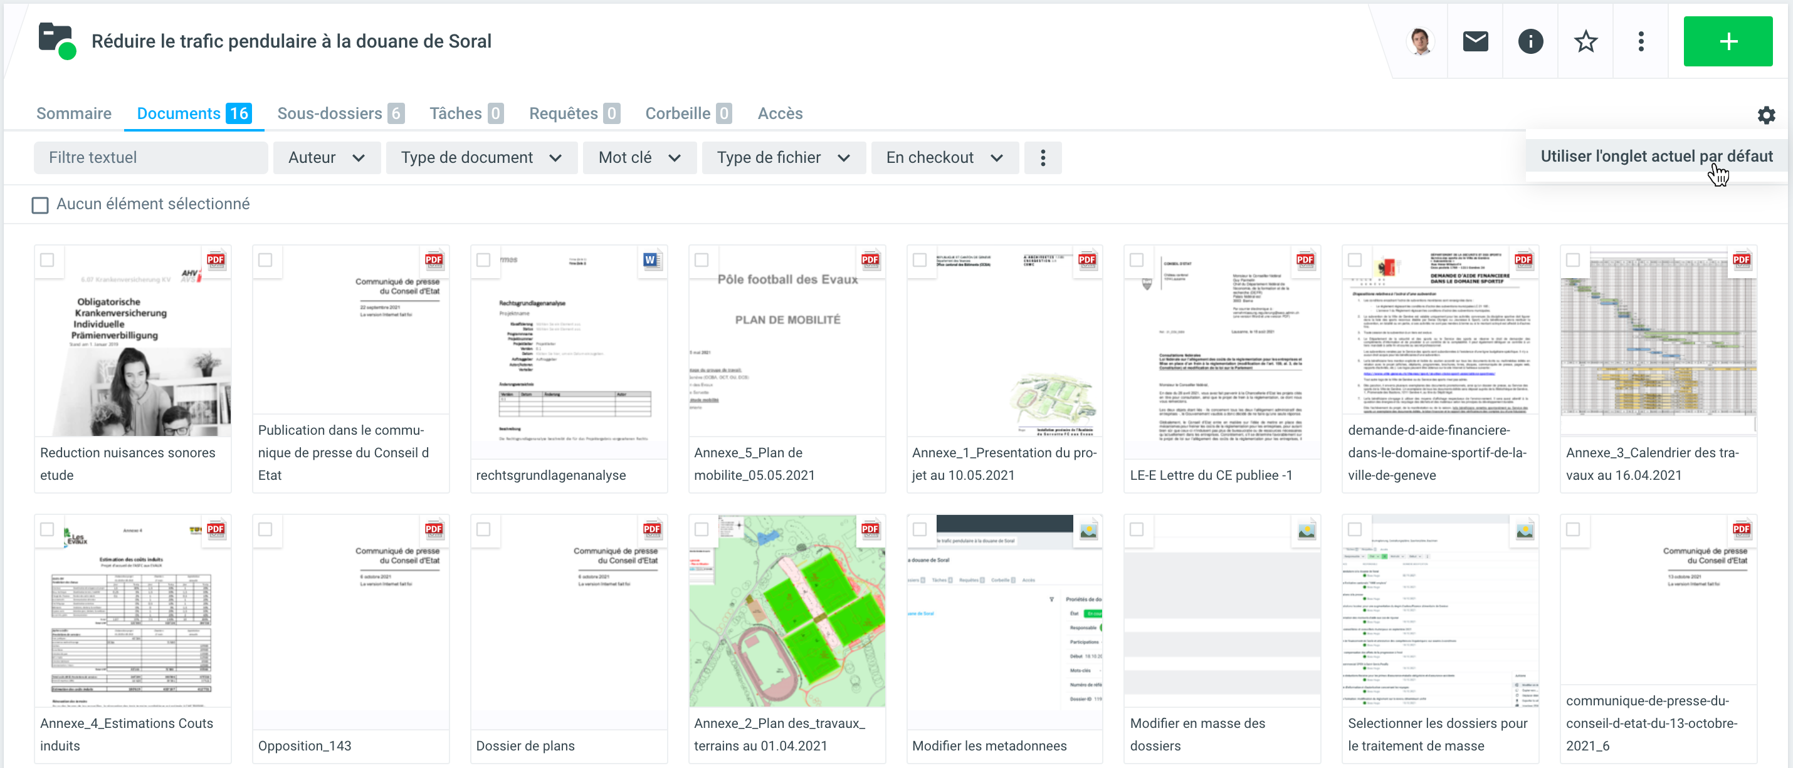This screenshot has width=1793, height=768.
Task: Open the mail envelope icon
Action: click(1475, 42)
